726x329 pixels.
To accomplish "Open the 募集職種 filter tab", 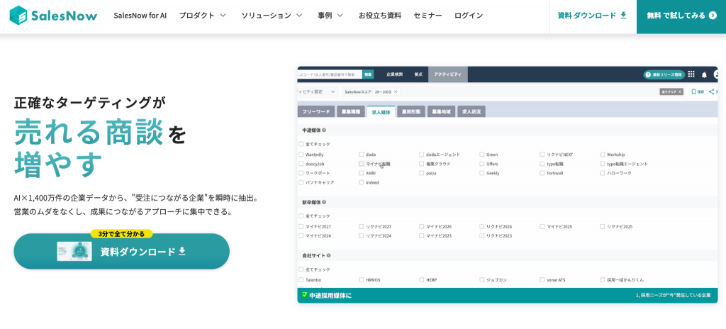I will 350,111.
